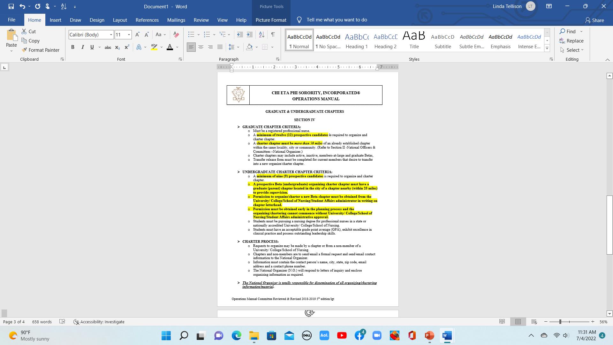Toggle Align Right
The height and width of the screenshot is (345, 613).
(x=210, y=47)
